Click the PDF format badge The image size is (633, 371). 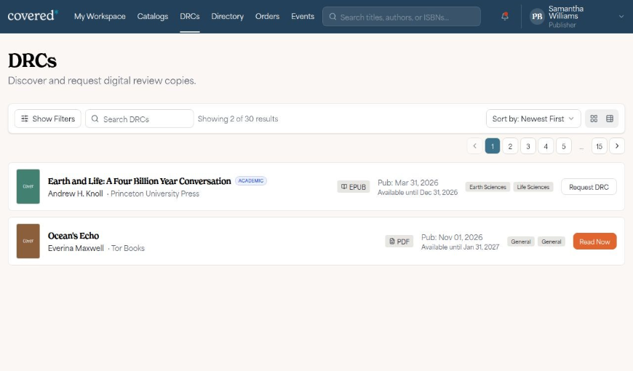(399, 242)
